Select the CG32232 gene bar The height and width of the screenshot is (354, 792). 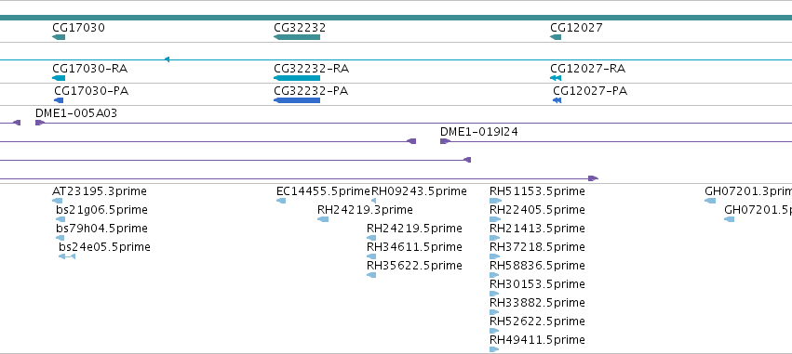pyautogui.click(x=297, y=37)
